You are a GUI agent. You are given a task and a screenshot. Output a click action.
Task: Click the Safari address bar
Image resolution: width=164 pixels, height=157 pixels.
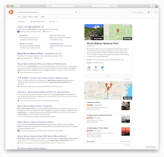click(x=82, y=6)
